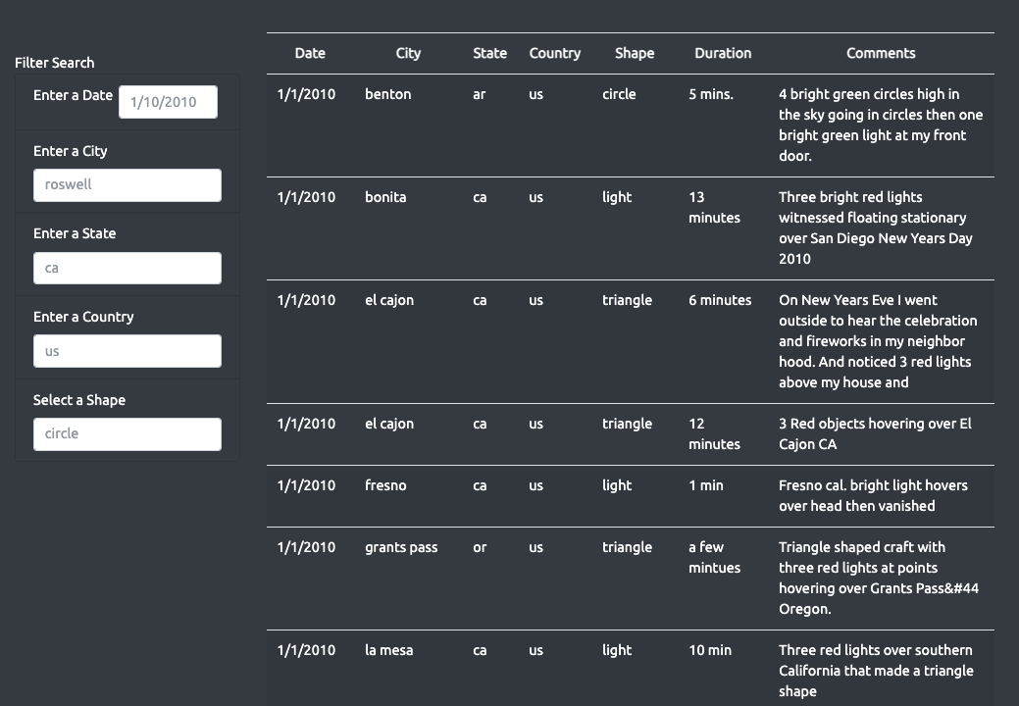
Task: Click the Shape column header
Action: (635, 53)
